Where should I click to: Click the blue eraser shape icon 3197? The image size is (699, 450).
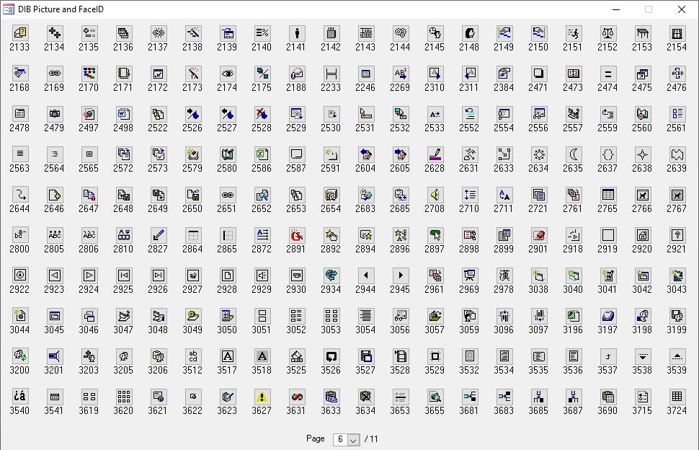point(607,316)
